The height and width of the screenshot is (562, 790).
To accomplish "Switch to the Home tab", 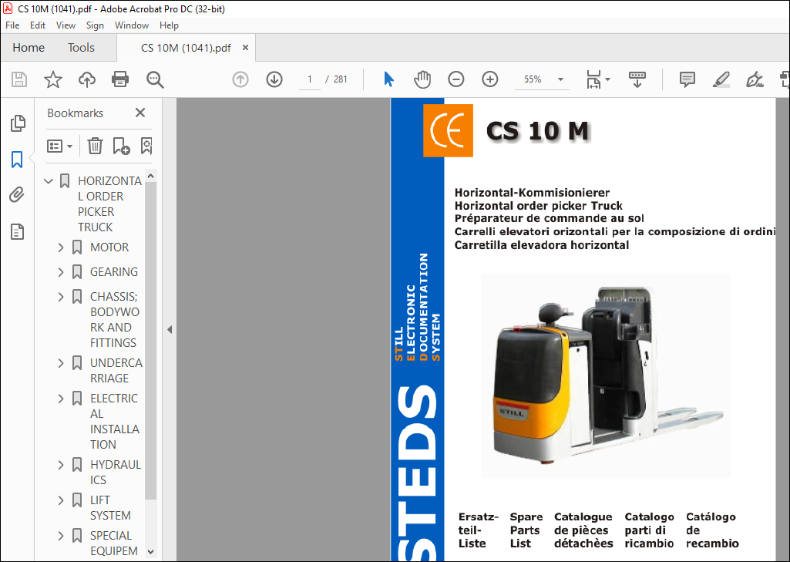I will [x=29, y=47].
